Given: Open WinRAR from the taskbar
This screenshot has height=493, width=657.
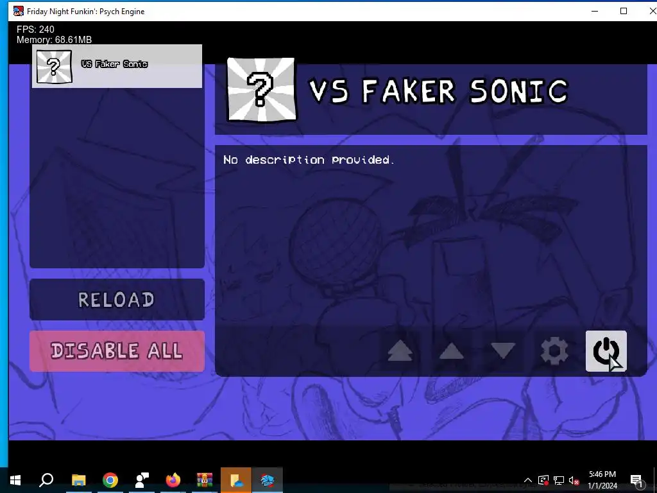Looking at the screenshot, I should click(x=205, y=480).
